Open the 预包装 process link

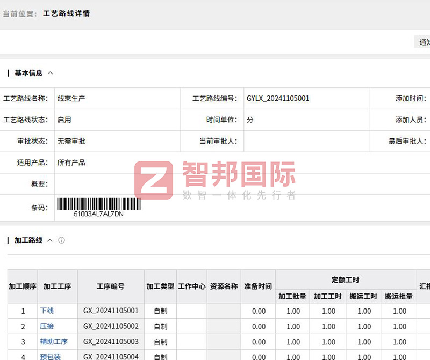click(52, 356)
